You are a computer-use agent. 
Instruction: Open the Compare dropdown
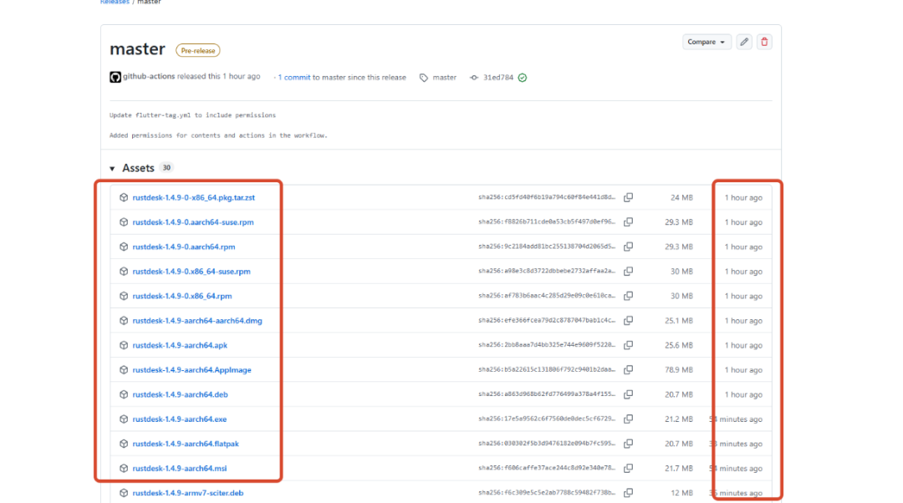pyautogui.click(x=706, y=42)
